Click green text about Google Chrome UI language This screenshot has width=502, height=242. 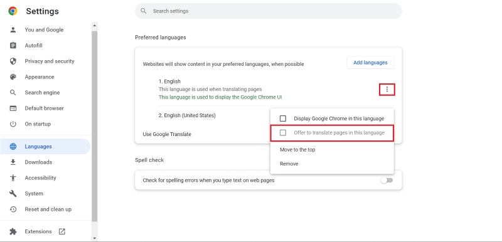220,97
